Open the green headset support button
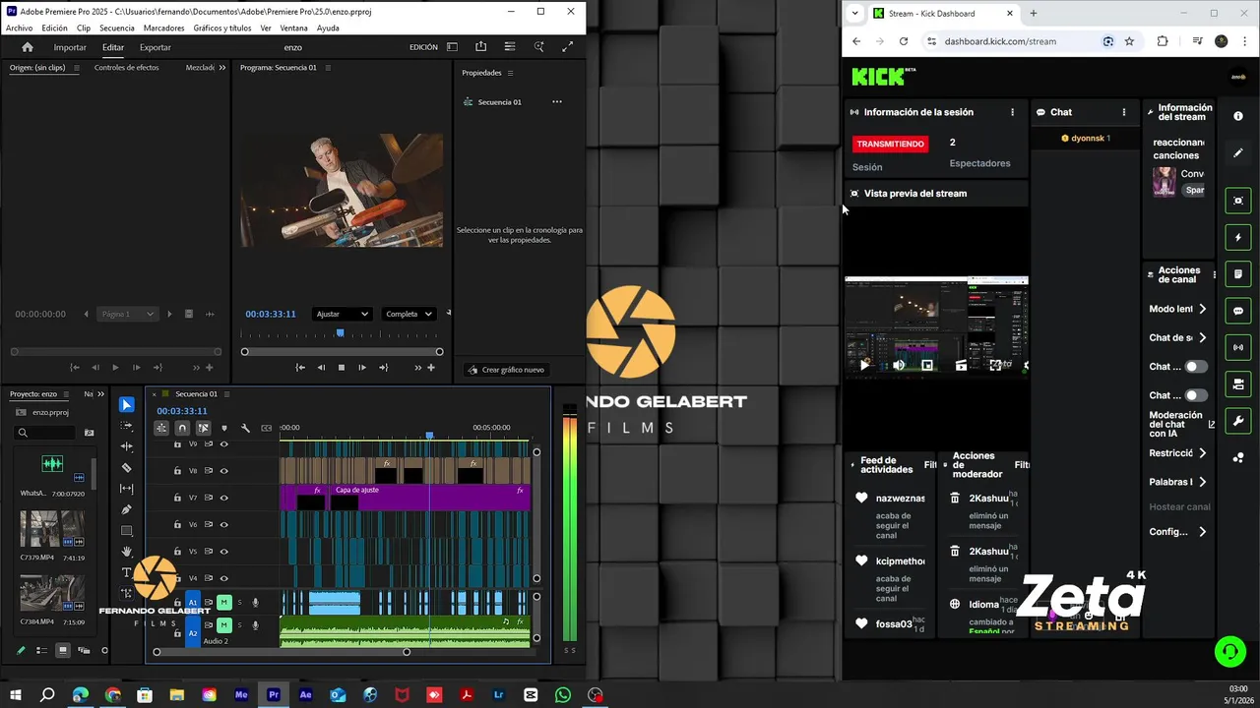Image resolution: width=1260 pixels, height=708 pixels. 1229,651
